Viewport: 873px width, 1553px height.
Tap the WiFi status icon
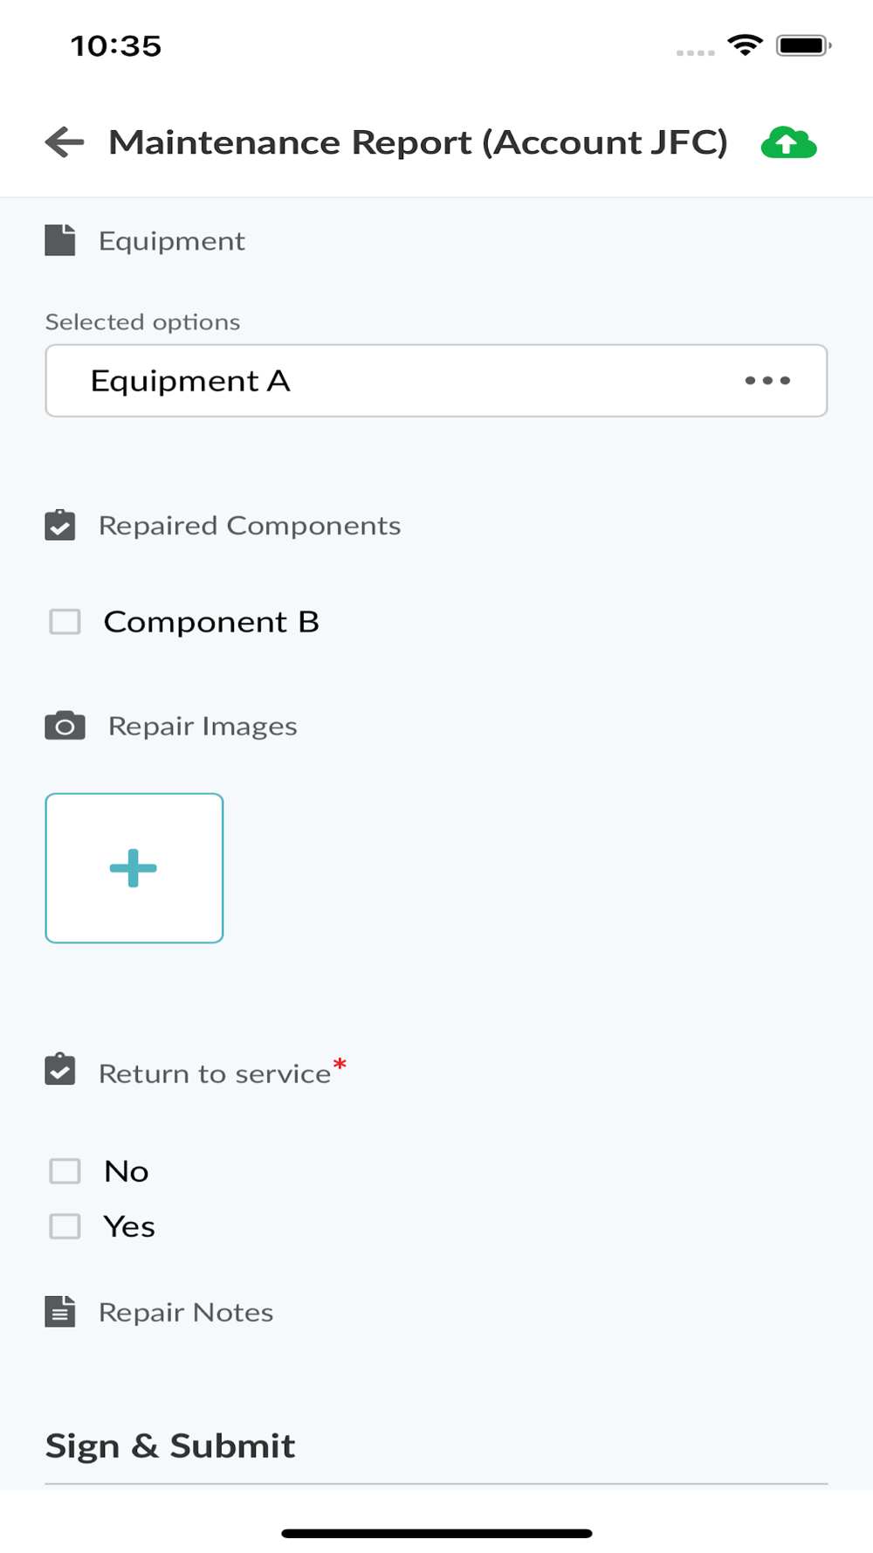745,45
